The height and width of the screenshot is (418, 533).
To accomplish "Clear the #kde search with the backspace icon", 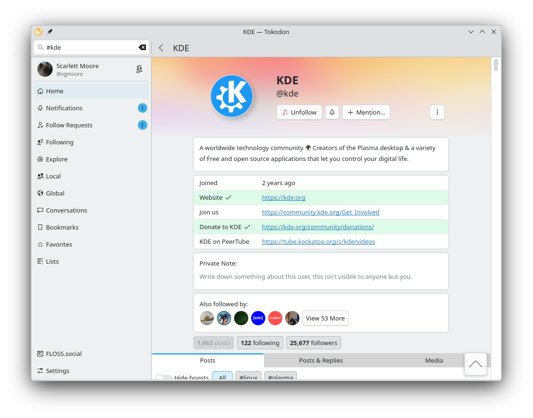I will click(x=142, y=47).
